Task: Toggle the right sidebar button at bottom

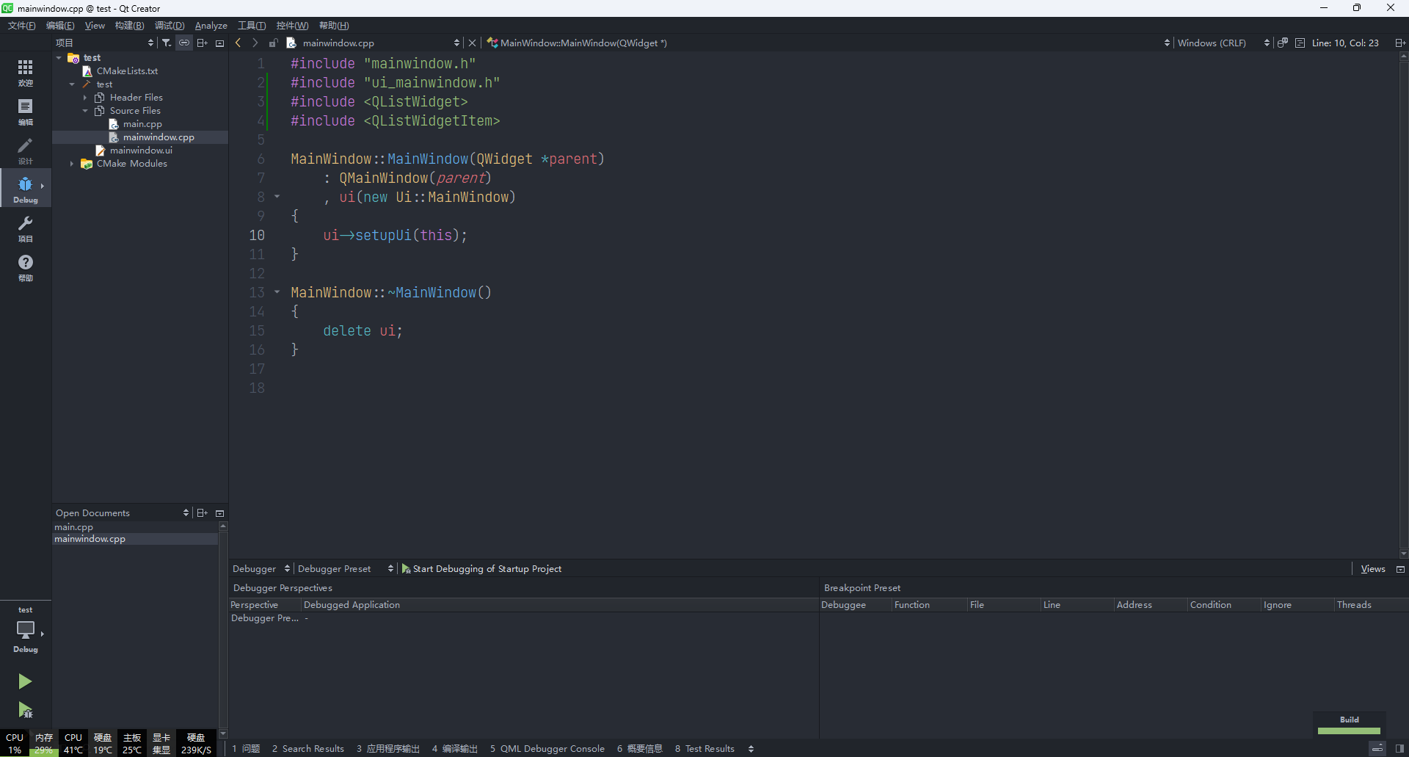Action: click(1400, 748)
